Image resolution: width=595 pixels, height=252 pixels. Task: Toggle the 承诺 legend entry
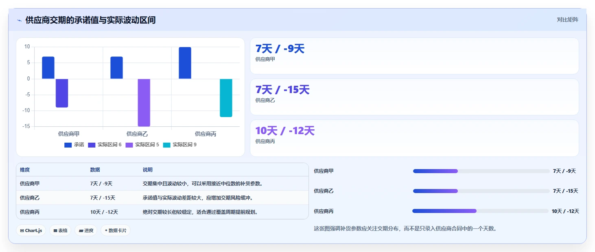pyautogui.click(x=74, y=145)
